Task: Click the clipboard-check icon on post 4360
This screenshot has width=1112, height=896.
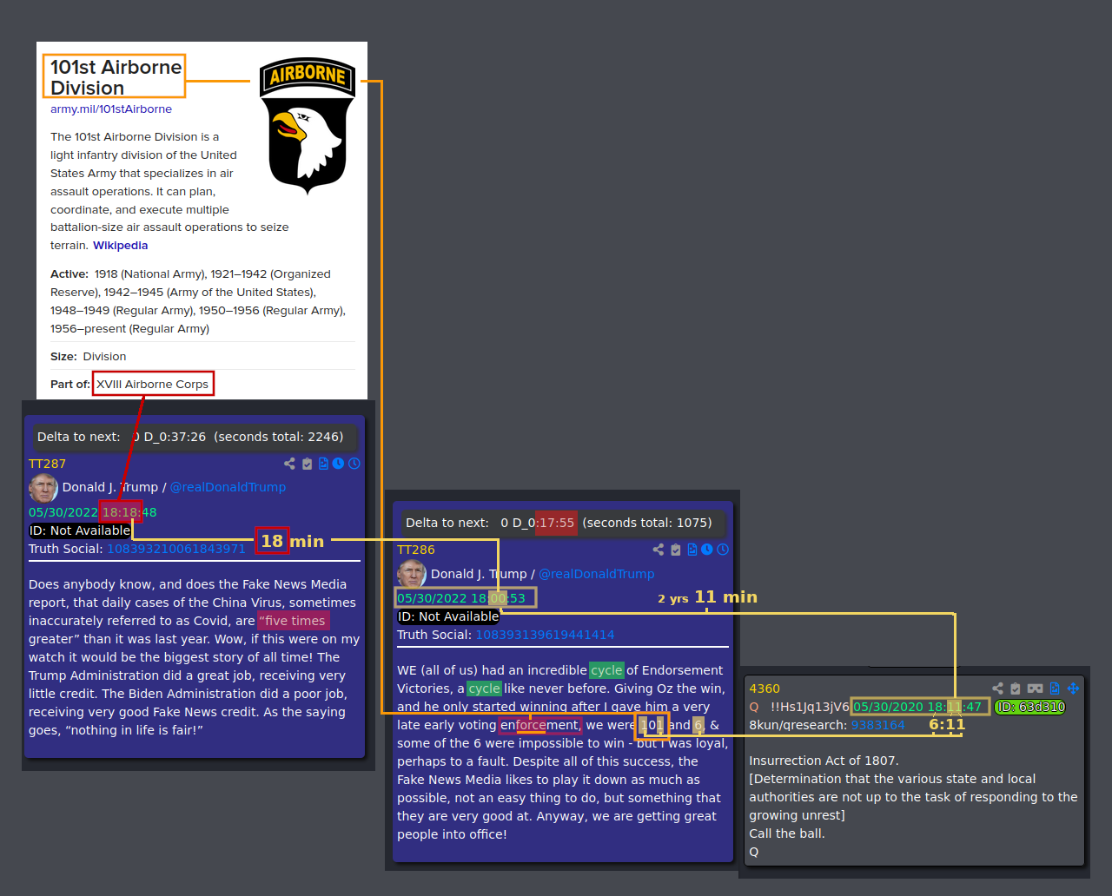Action: coord(1015,688)
